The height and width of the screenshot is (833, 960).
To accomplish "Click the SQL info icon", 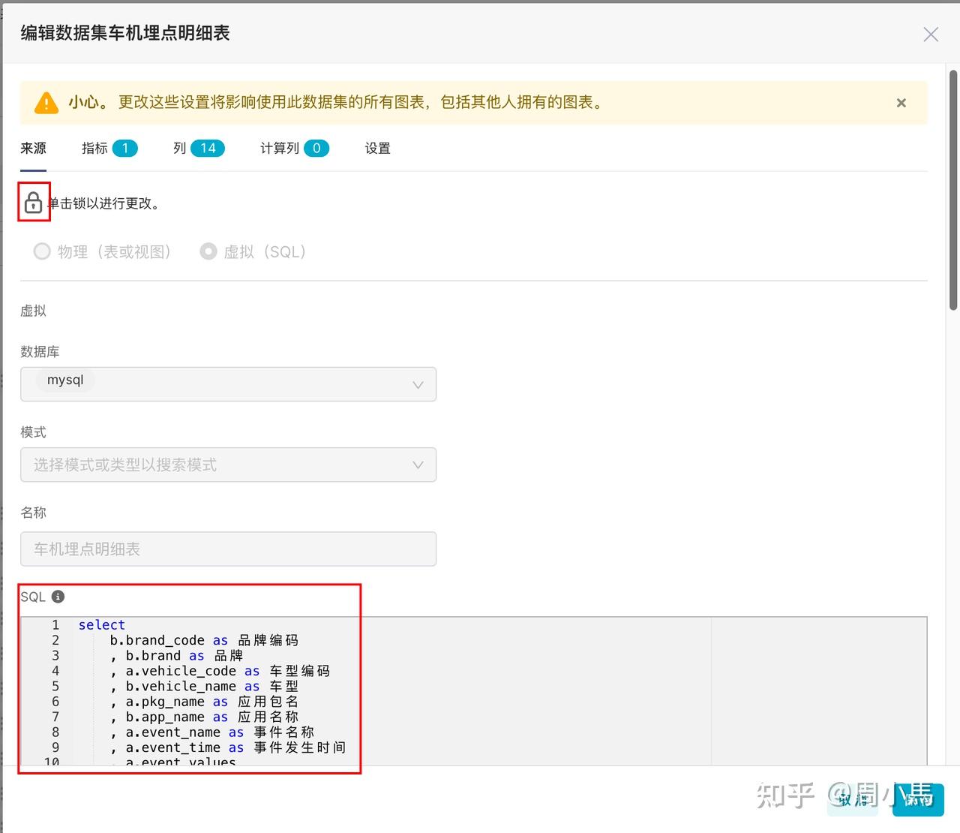I will point(58,597).
